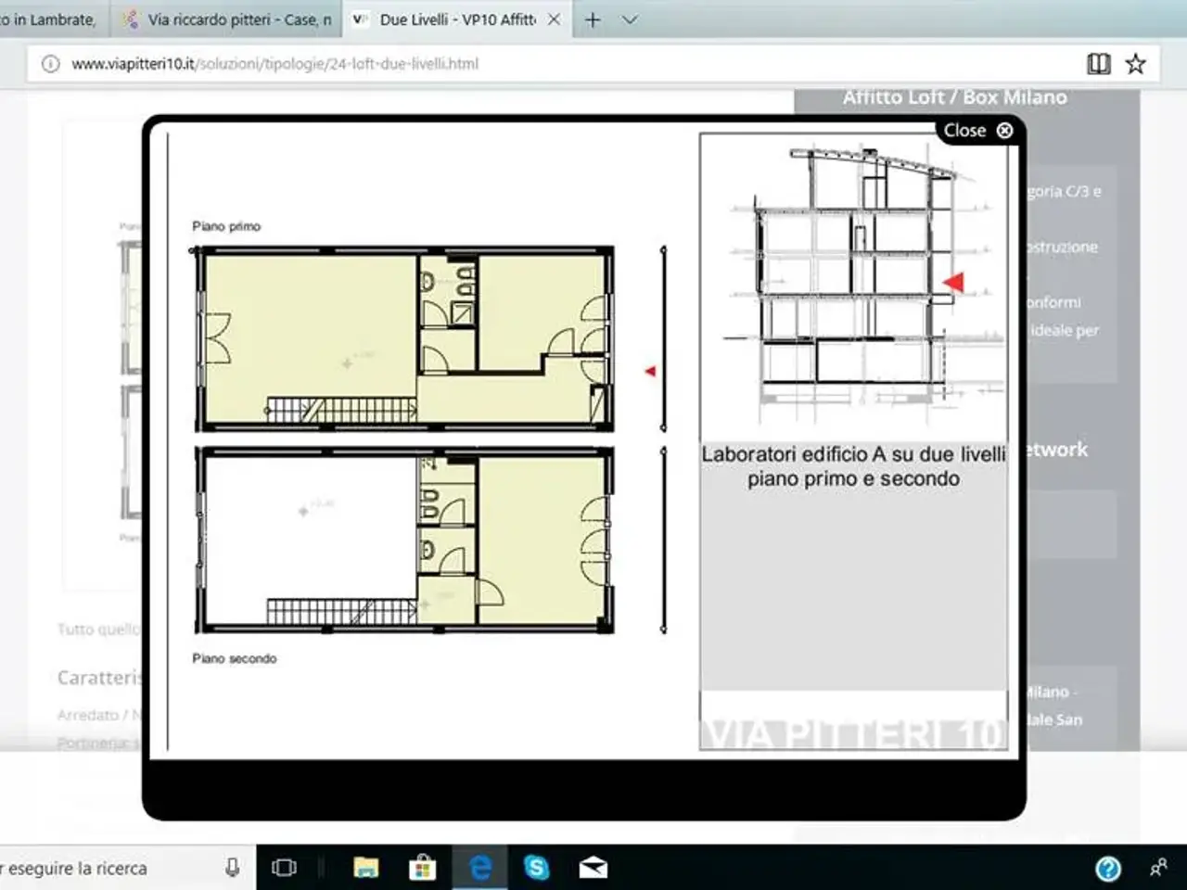Close the floor plan lightbox

978,131
